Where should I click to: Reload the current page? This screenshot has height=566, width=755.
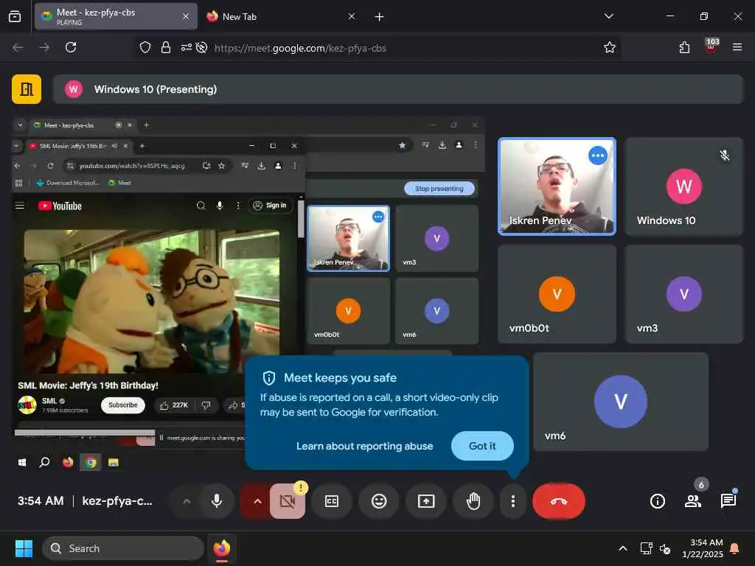(71, 47)
